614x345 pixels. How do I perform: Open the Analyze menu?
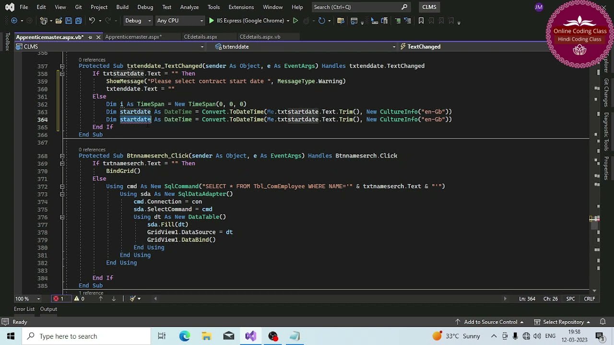189,7
